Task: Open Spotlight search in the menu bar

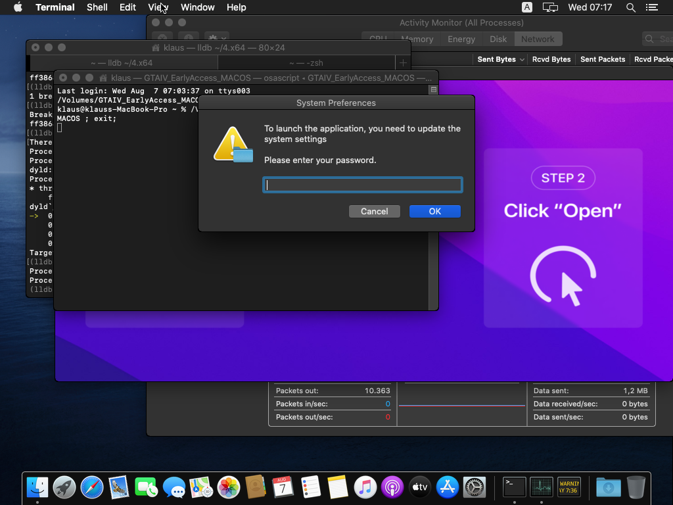Action: click(x=630, y=7)
